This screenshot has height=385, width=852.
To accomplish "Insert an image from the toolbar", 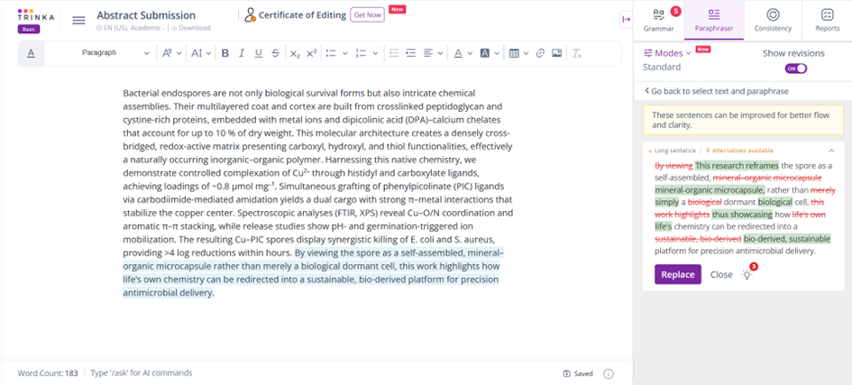I will click(556, 53).
